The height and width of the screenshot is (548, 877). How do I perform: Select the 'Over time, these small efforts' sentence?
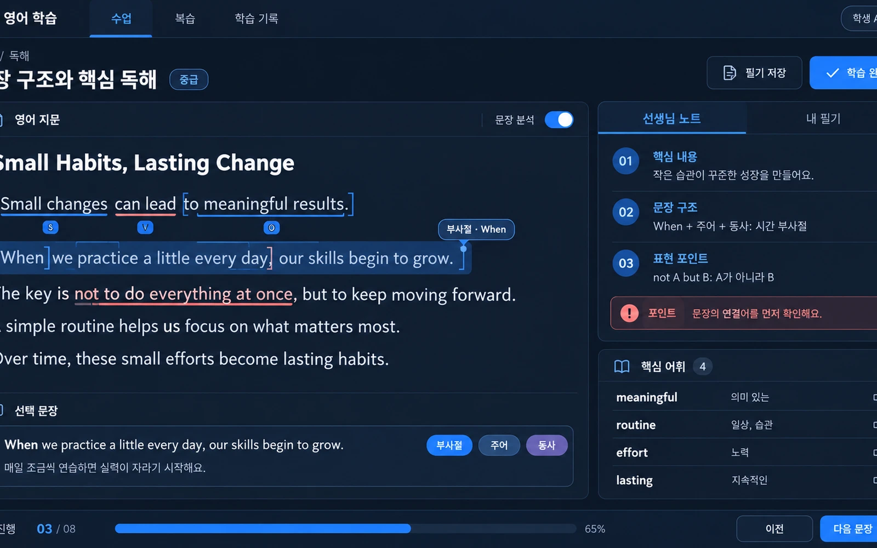195,359
